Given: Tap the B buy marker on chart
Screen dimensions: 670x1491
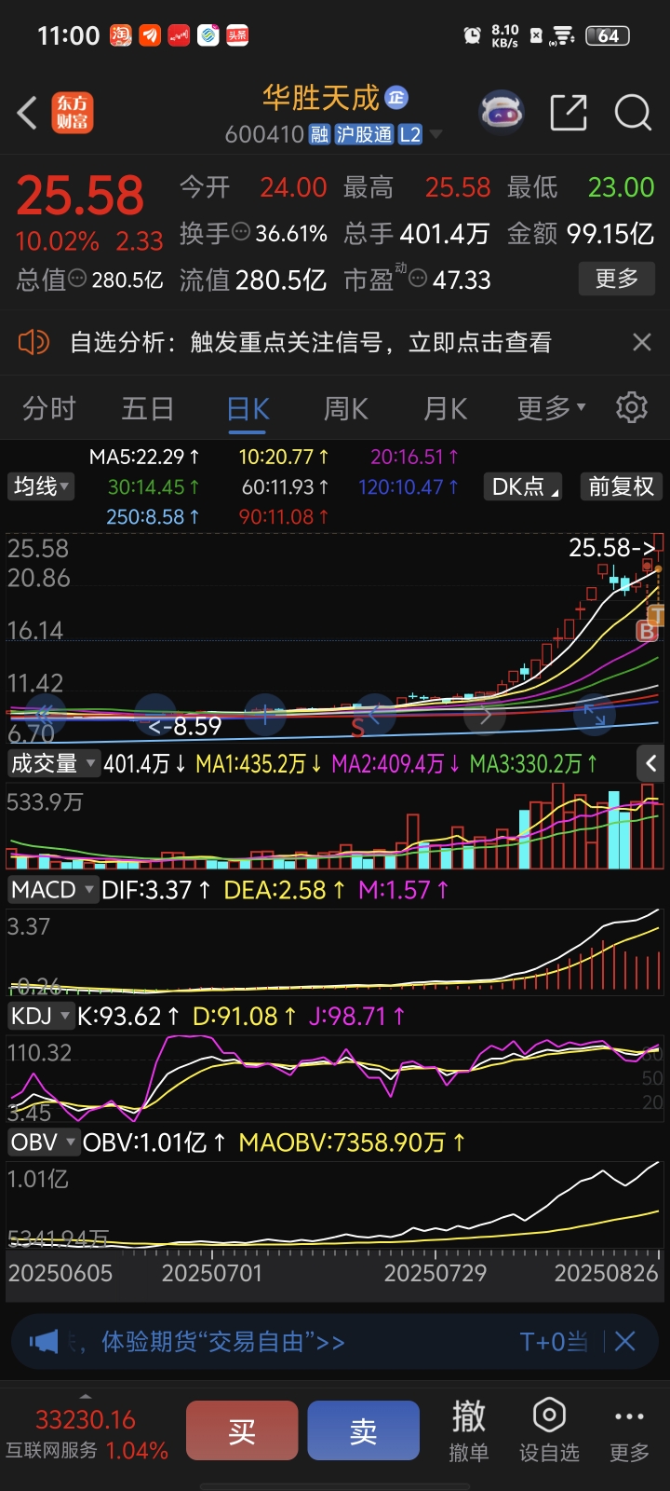Looking at the screenshot, I should 646,632.
